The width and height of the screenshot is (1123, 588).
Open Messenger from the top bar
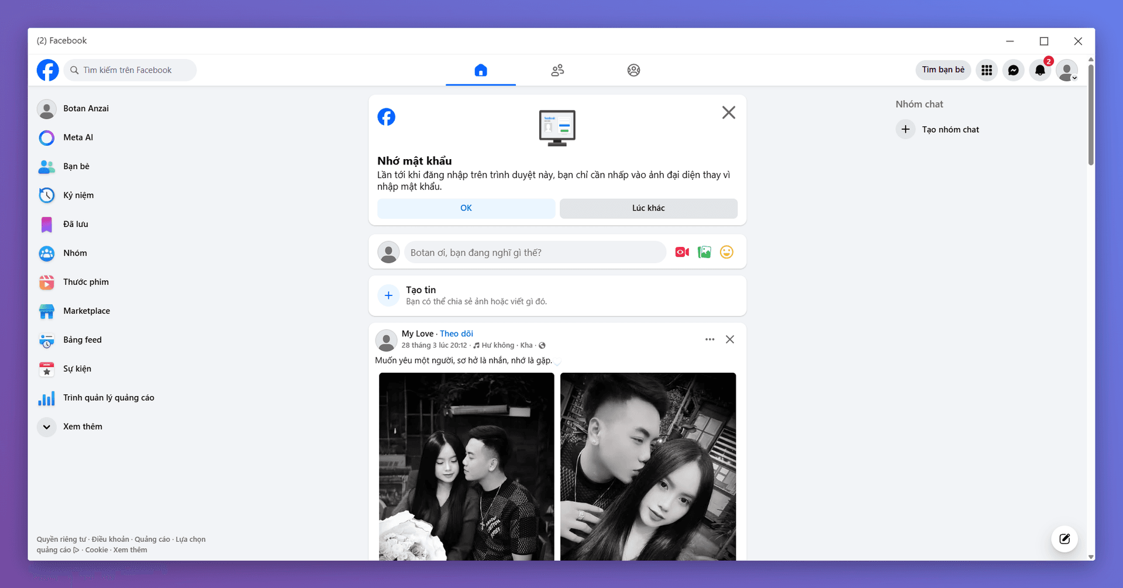point(1013,70)
